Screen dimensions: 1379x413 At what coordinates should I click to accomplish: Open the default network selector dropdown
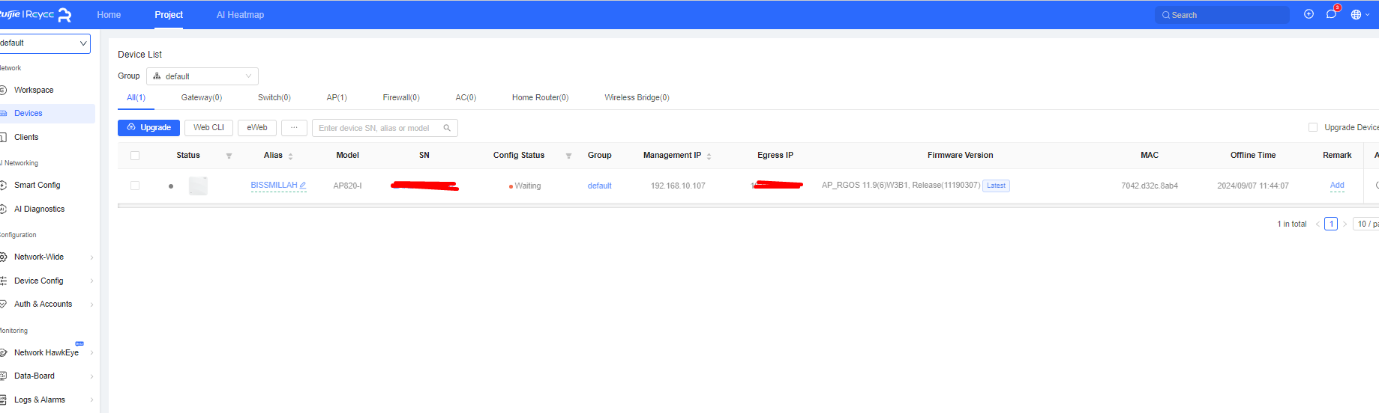click(x=43, y=43)
